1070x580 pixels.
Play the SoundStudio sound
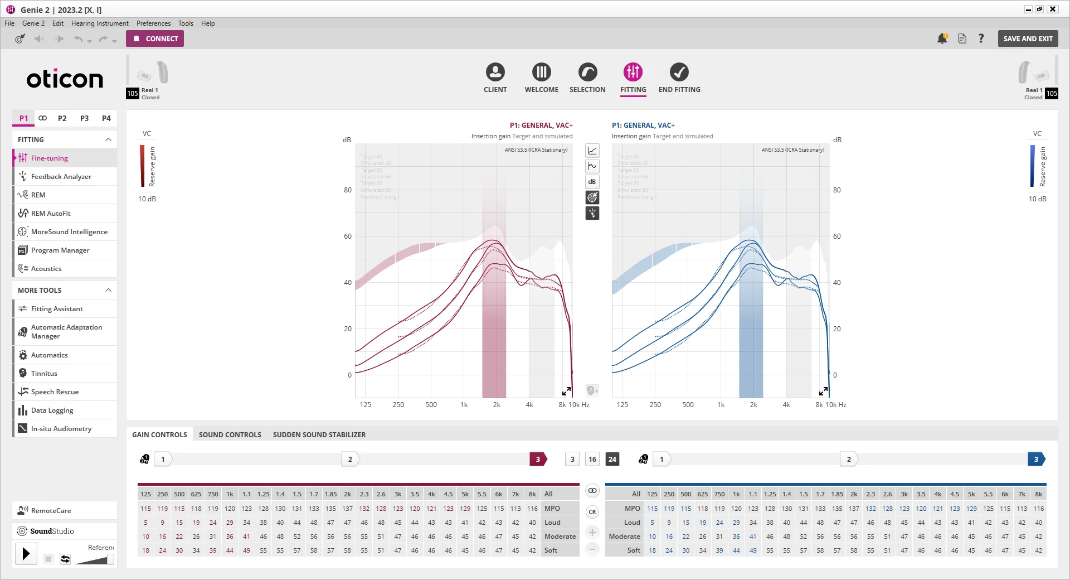(26, 554)
